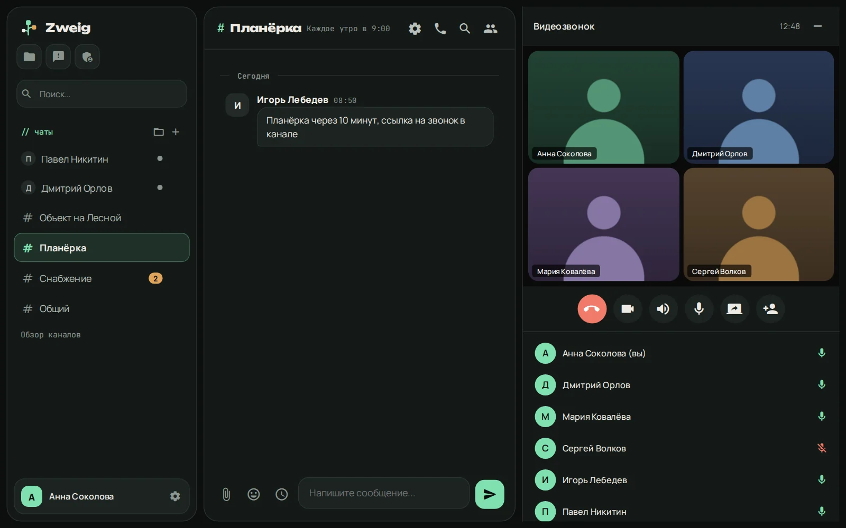Mute Дмитрий Орлов in participant list

822,384
